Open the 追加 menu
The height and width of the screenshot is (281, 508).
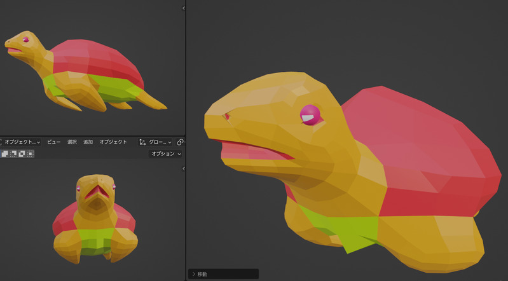(88, 142)
